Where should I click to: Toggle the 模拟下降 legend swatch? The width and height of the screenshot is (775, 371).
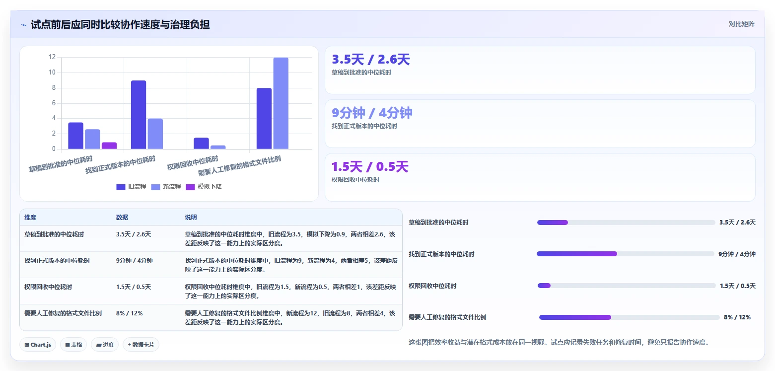(190, 187)
